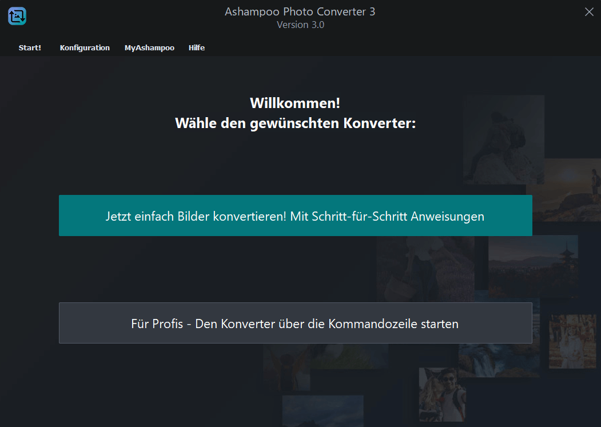Open the MyAshampoo menu

[149, 47]
